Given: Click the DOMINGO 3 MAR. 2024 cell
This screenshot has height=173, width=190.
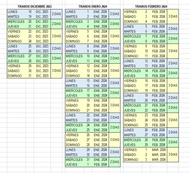Looking at the screenshot, I should [145, 159].
